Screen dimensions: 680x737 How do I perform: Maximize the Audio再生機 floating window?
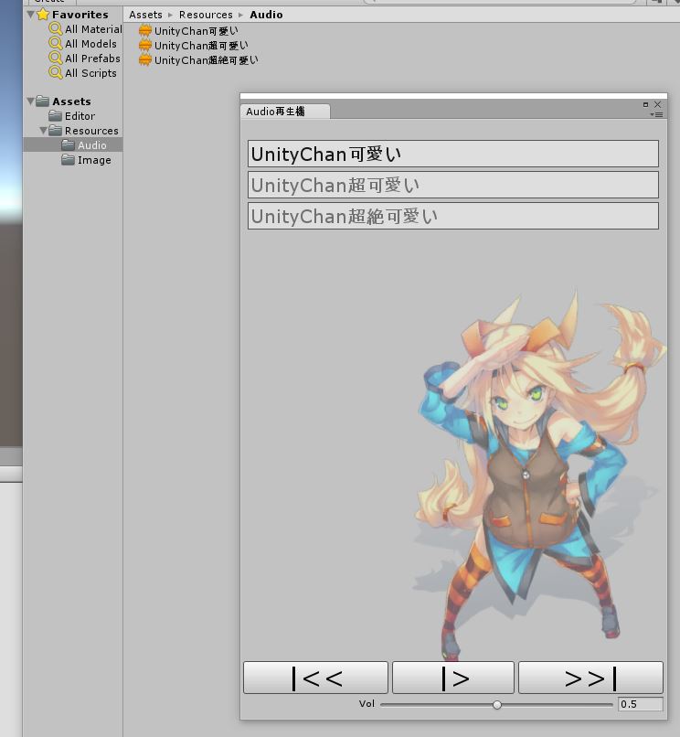[645, 104]
